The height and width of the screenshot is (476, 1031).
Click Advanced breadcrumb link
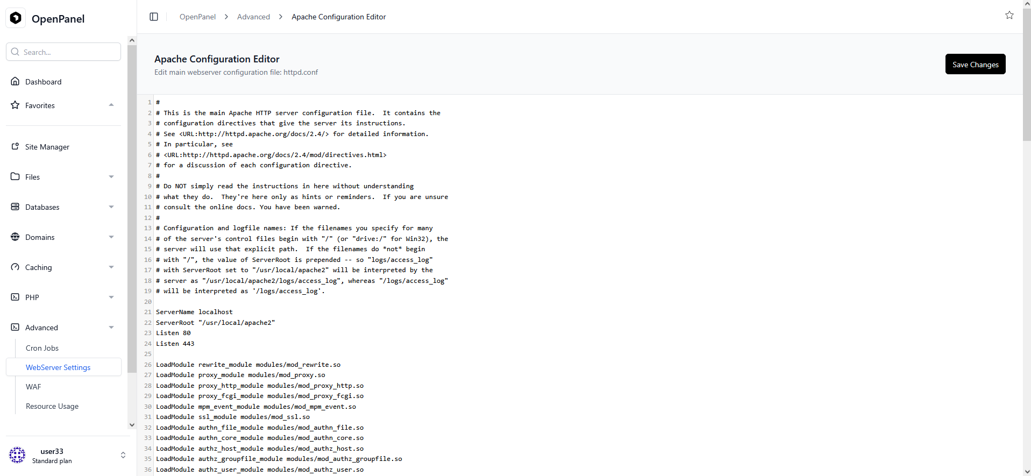(x=253, y=17)
